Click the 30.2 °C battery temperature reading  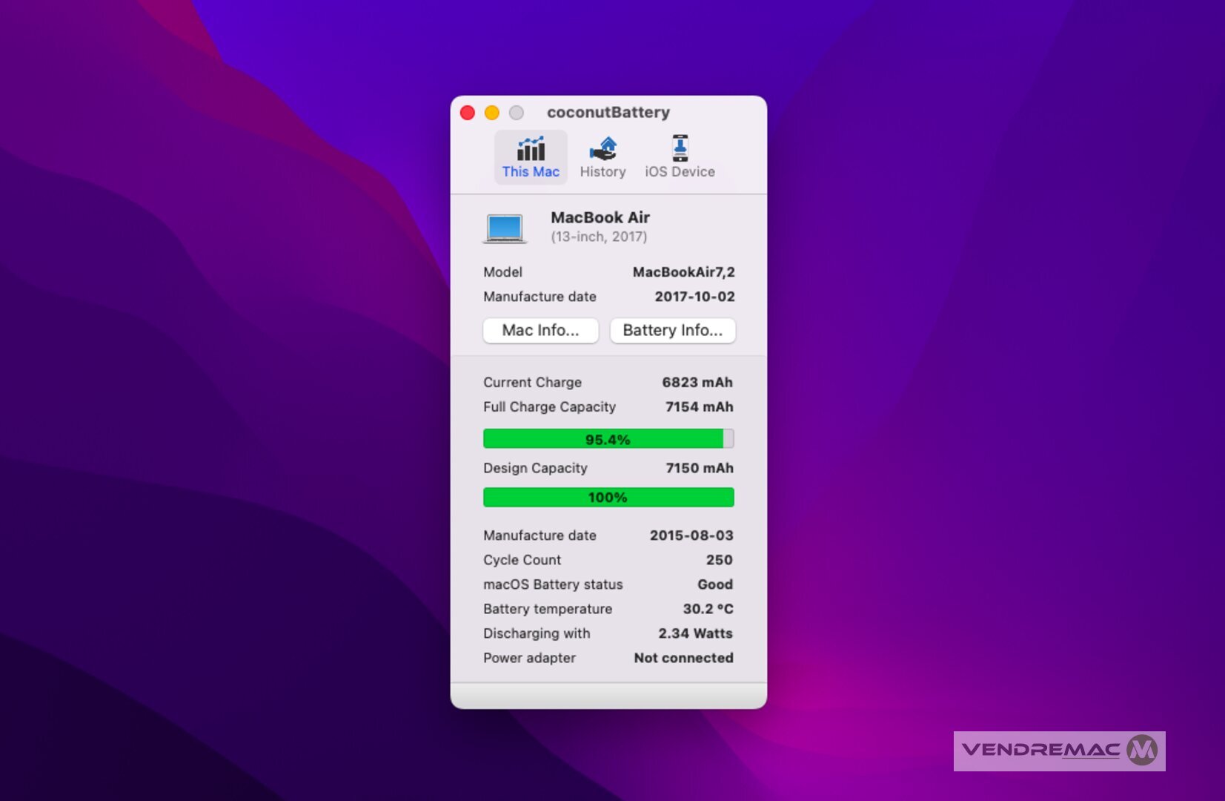point(708,609)
